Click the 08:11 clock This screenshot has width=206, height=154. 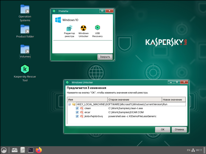pos(199,150)
